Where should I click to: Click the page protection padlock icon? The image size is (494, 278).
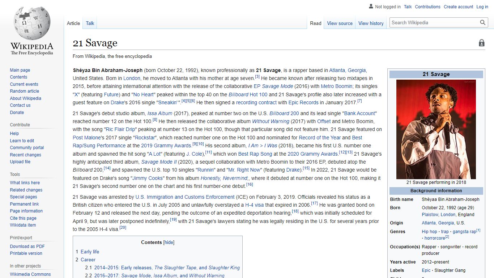482,43
